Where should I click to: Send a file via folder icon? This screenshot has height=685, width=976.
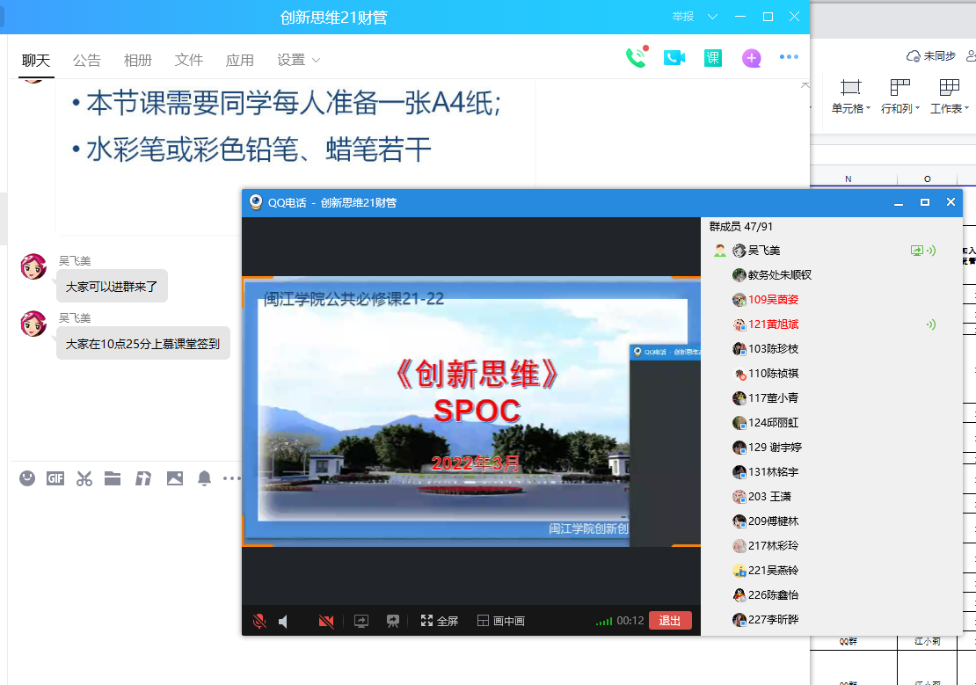tap(113, 478)
